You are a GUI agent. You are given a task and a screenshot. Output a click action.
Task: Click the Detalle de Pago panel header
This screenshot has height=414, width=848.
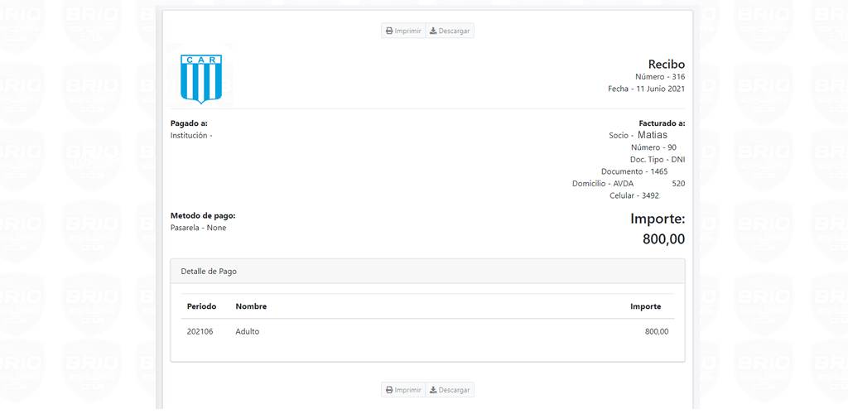[x=428, y=272]
